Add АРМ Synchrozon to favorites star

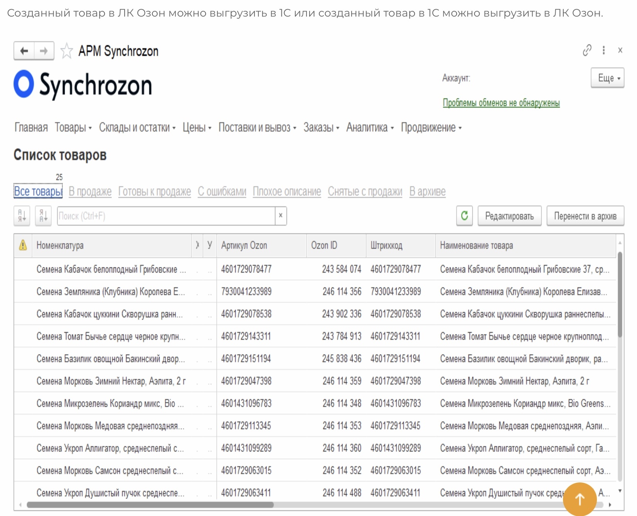click(66, 51)
